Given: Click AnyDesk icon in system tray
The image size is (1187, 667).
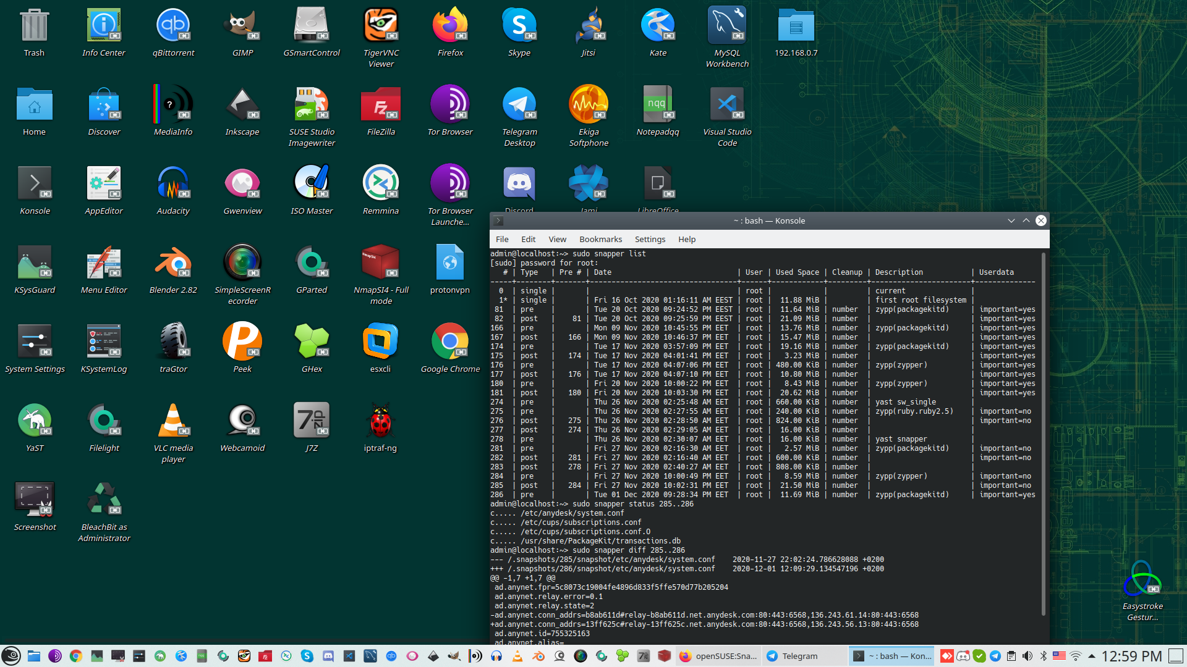Looking at the screenshot, I should pyautogui.click(x=947, y=656).
